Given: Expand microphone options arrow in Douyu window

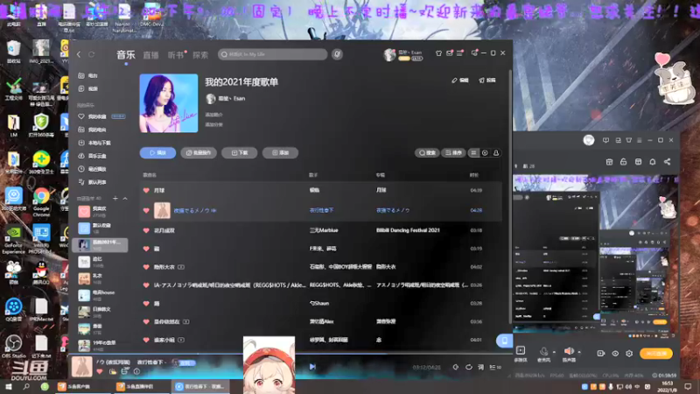Looking at the screenshot, I should pos(554,352).
